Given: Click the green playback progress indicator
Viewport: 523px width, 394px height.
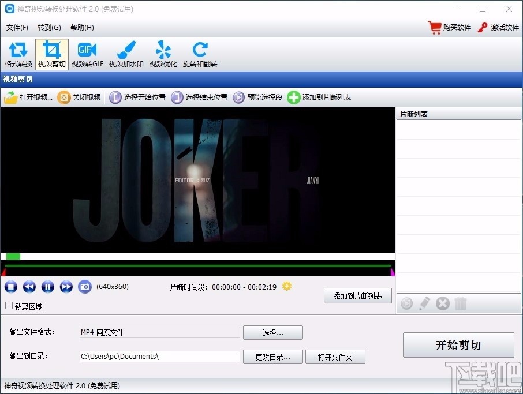Looking at the screenshot, I should 13,257.
